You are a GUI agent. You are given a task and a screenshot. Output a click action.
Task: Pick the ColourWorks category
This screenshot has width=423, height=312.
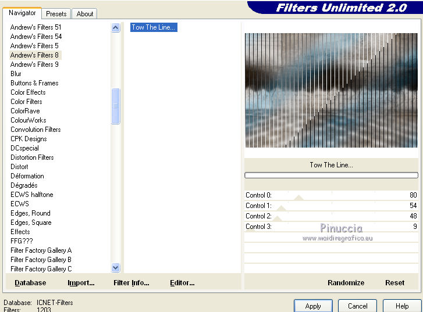click(x=29, y=120)
